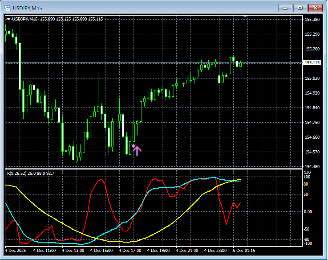Click the 4 Dec 2025 date label
328x260 pixels.
[x=17, y=251]
